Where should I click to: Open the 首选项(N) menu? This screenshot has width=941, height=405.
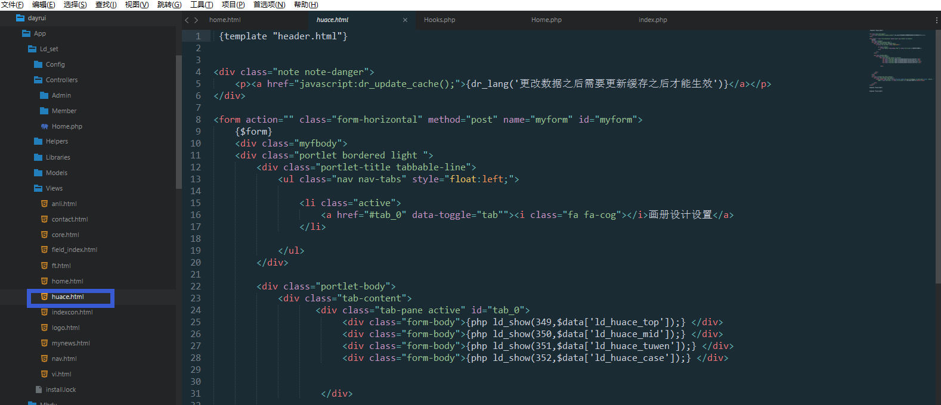click(x=270, y=5)
